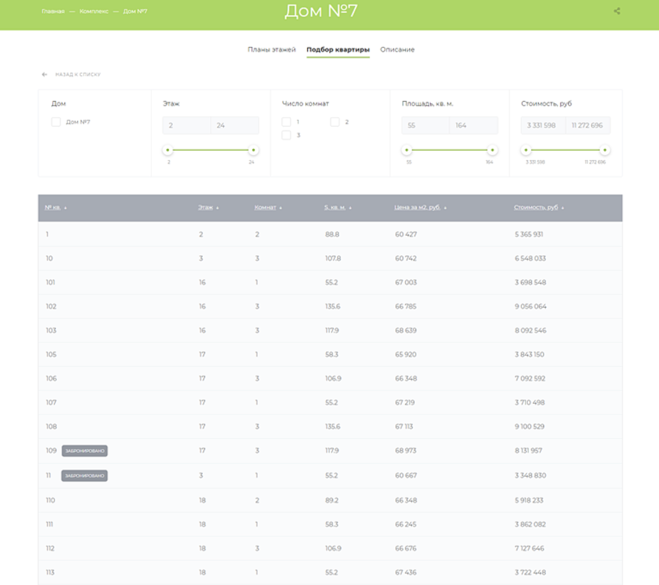Click the Забронировано badge on apartment 11
This screenshot has height=585, width=659.
pos(85,476)
